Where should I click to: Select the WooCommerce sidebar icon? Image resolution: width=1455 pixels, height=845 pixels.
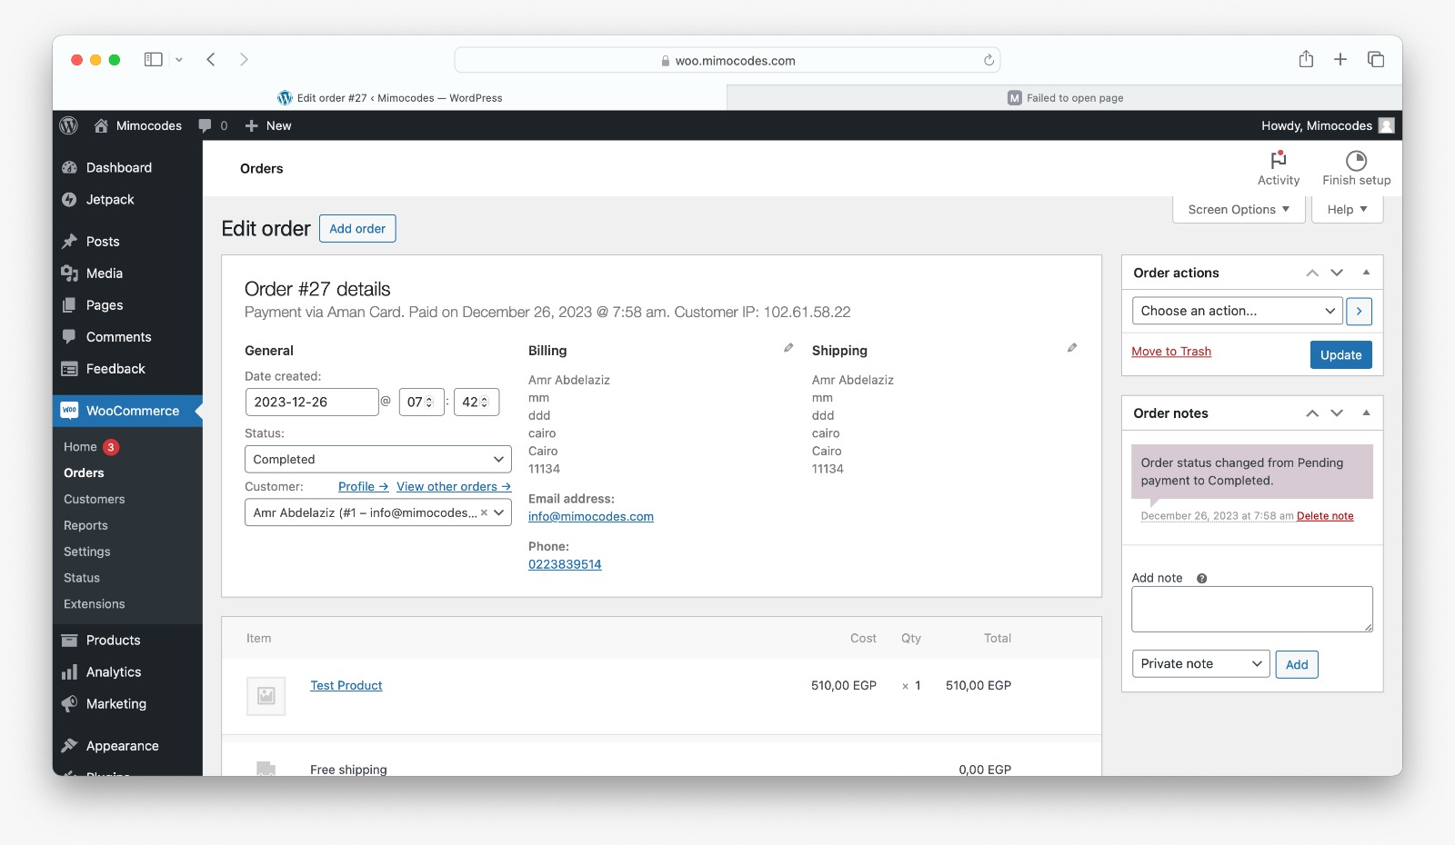(x=70, y=410)
